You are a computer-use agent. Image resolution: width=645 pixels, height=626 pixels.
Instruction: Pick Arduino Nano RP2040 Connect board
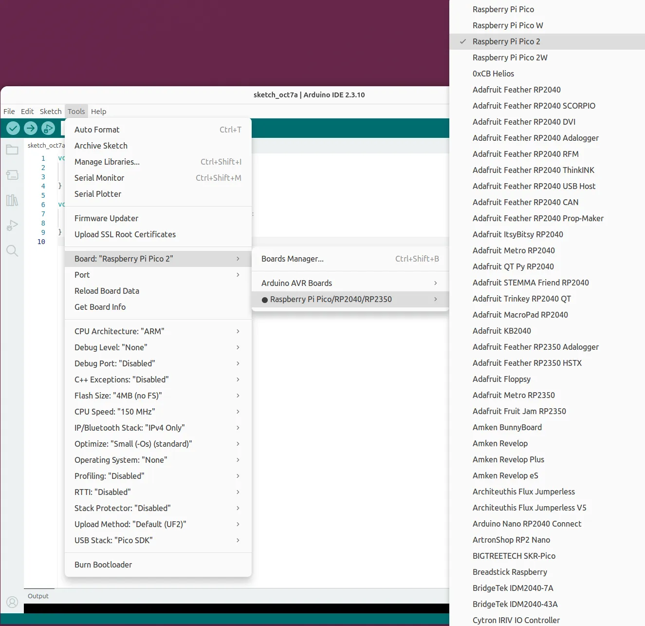tap(547, 524)
